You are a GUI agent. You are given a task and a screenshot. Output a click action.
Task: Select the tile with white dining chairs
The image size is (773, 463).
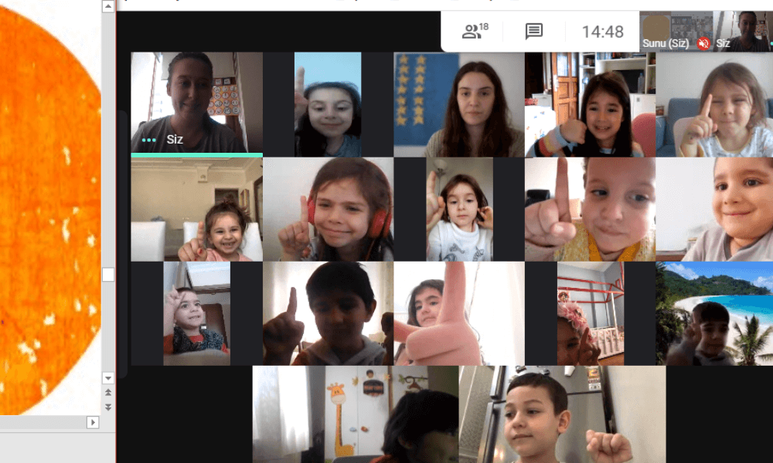click(196, 209)
